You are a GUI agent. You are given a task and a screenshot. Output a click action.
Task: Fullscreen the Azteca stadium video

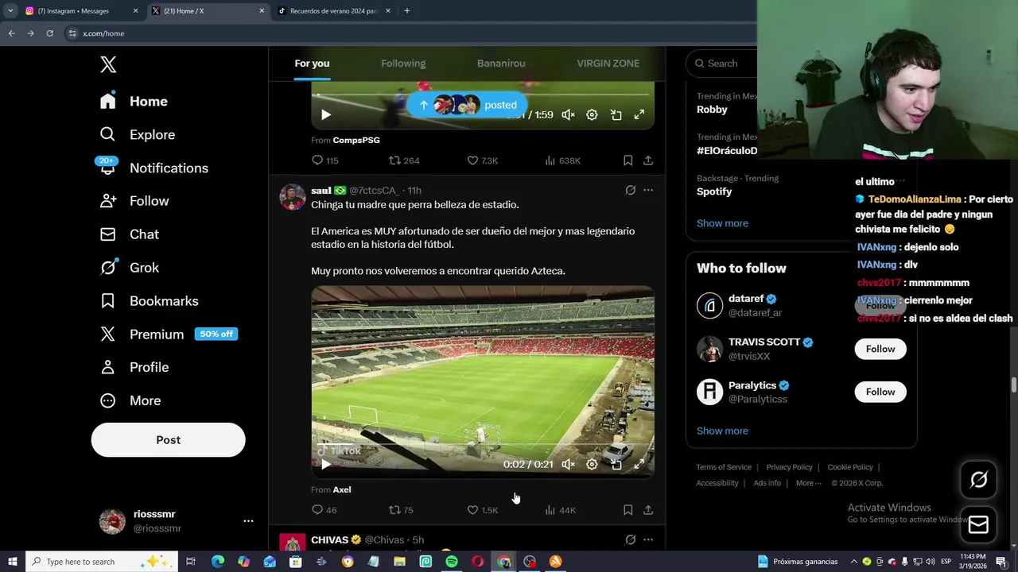639,465
